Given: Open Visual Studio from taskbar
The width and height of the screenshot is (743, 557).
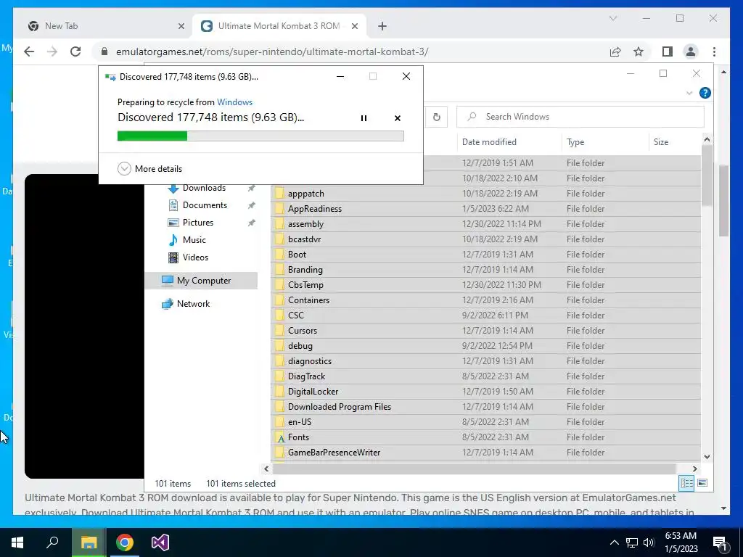Looking at the screenshot, I should (160, 542).
